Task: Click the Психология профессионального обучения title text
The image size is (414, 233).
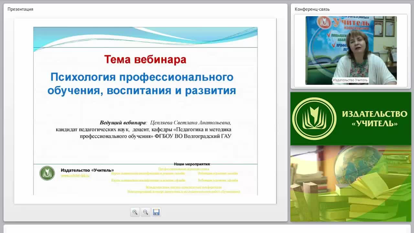Action: click(x=142, y=83)
